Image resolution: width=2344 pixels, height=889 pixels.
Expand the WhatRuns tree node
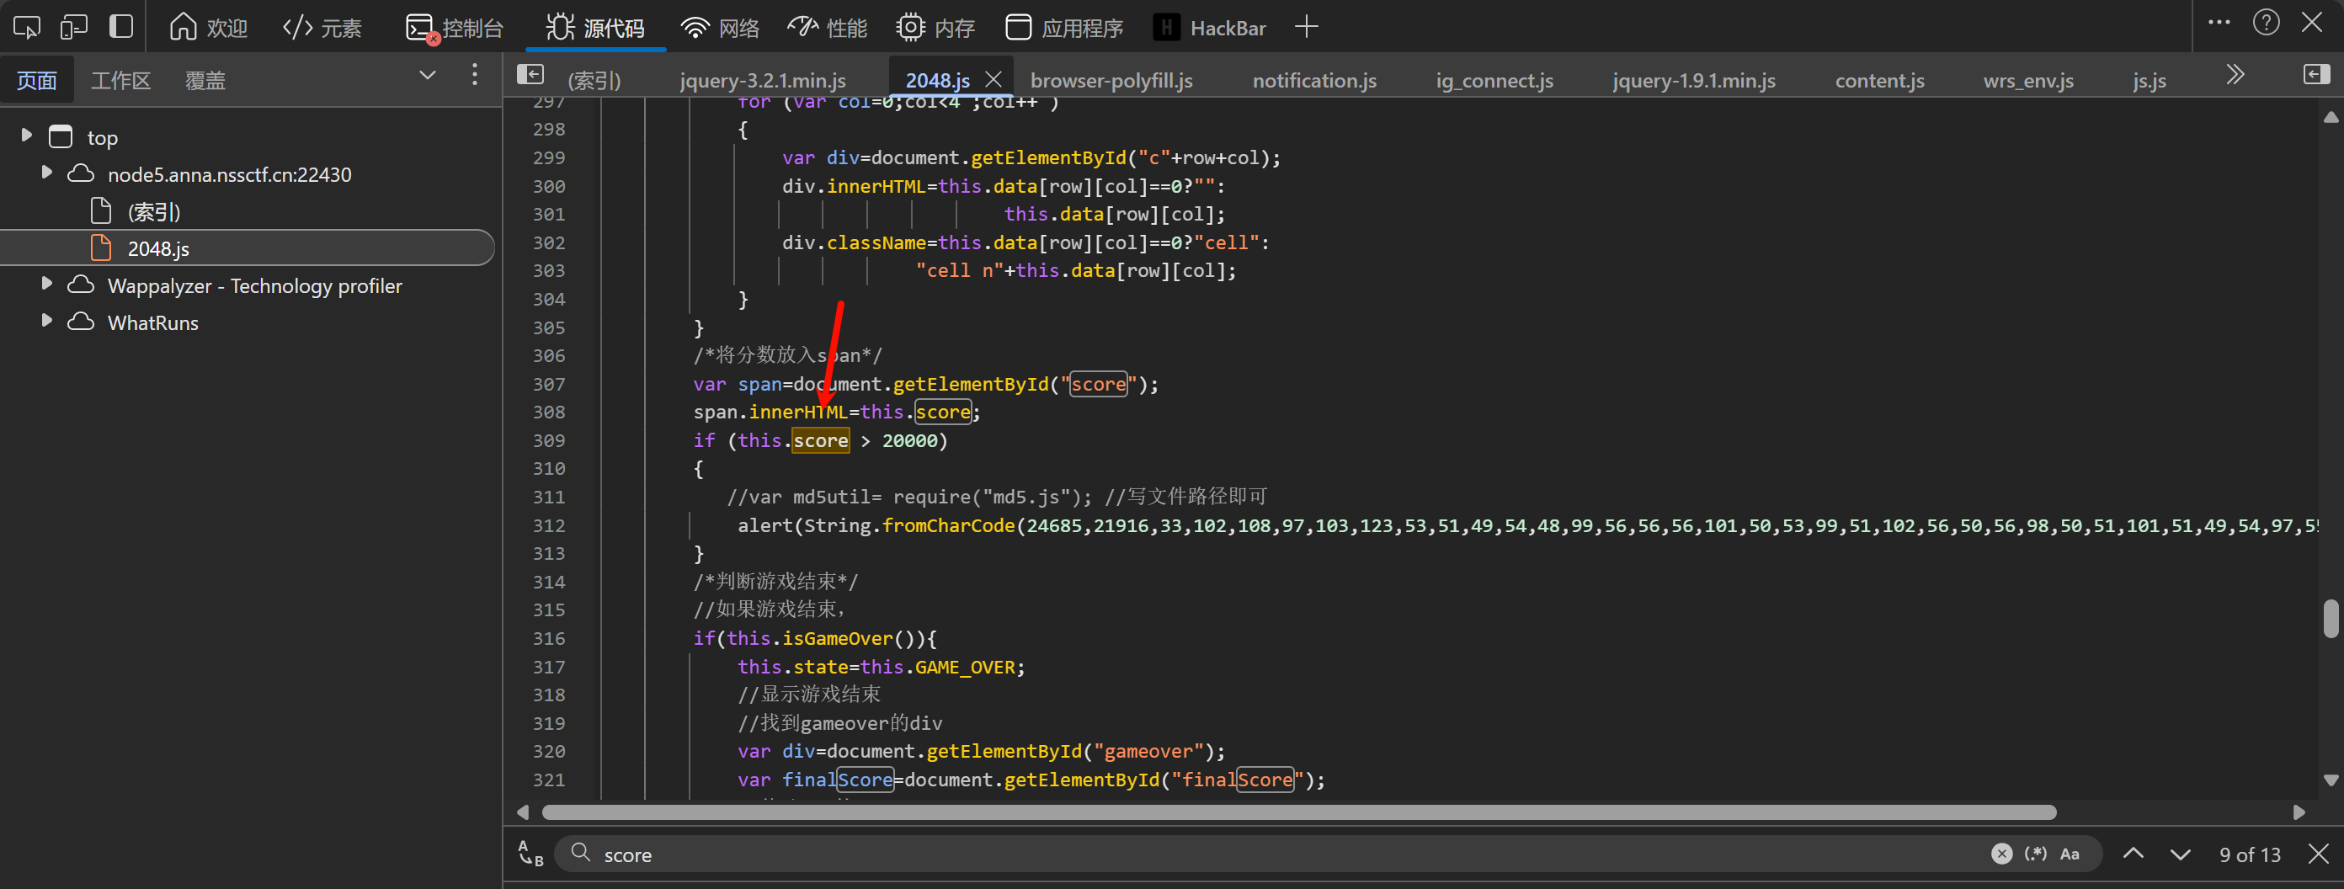[46, 322]
